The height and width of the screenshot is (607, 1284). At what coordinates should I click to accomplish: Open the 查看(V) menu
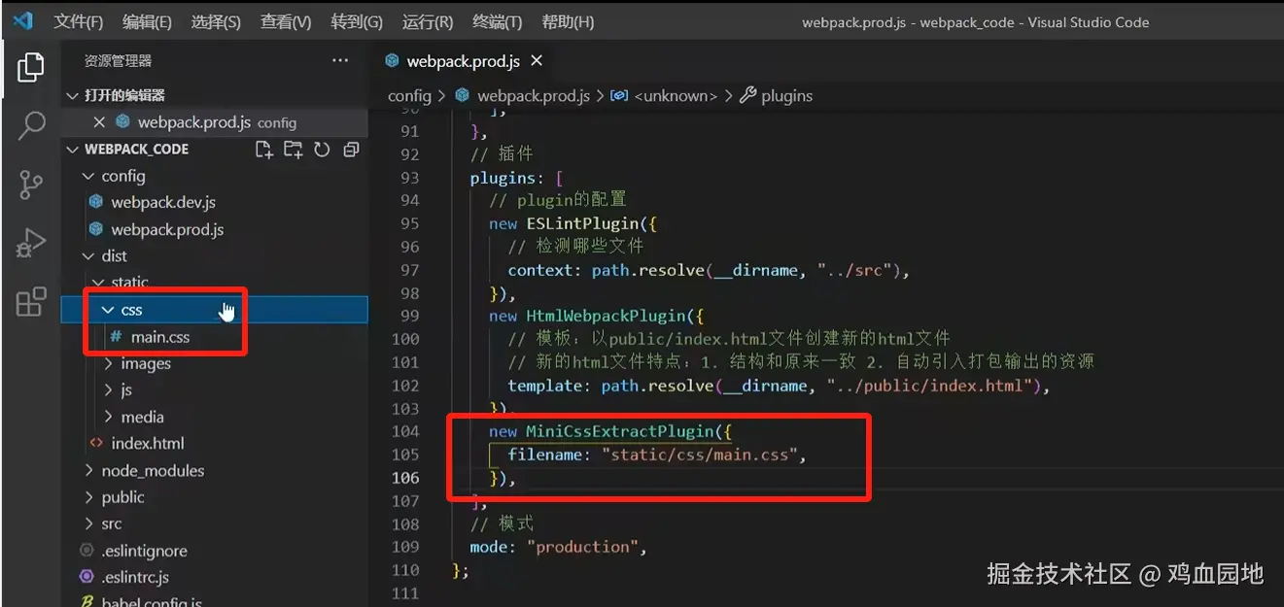point(286,21)
